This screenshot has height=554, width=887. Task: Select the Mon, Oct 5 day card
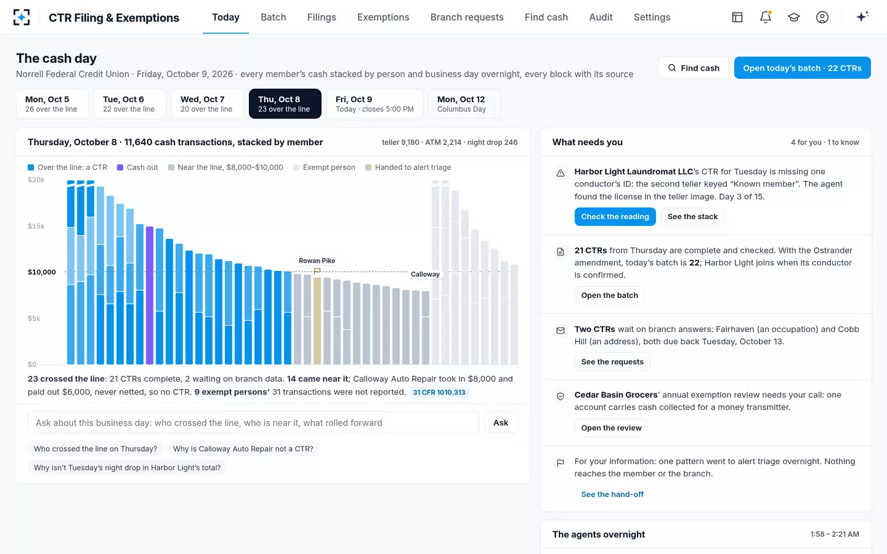(x=52, y=103)
